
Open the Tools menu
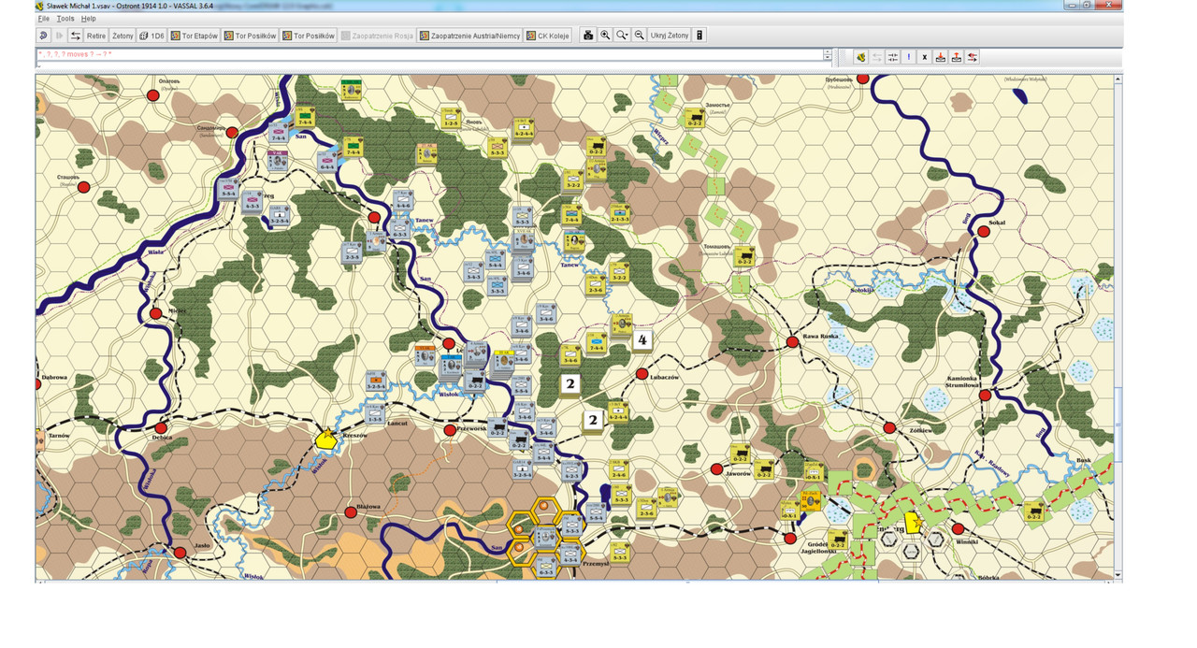tap(65, 18)
